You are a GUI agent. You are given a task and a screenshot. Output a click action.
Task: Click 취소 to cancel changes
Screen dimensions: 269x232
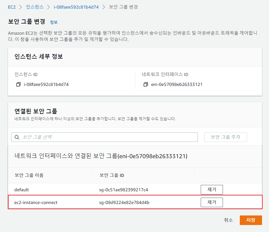pyautogui.click(x=228, y=220)
